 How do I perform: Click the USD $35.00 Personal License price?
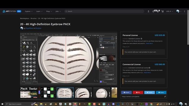pyautogui.click(x=160, y=35)
